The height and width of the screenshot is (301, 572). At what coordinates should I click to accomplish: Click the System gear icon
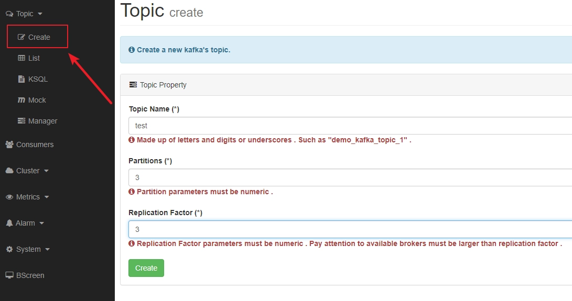[x=9, y=249]
